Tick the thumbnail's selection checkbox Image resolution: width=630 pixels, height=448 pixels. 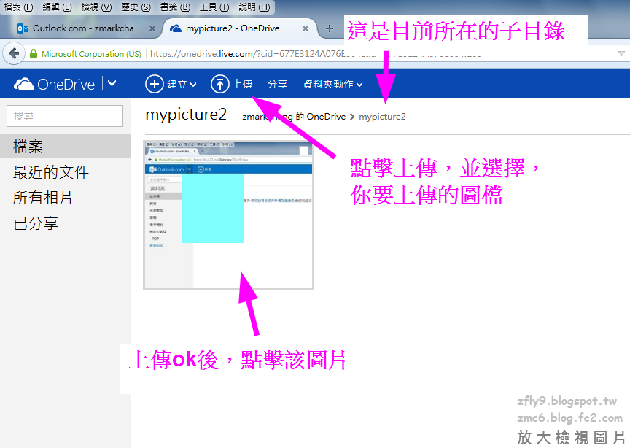click(304, 150)
